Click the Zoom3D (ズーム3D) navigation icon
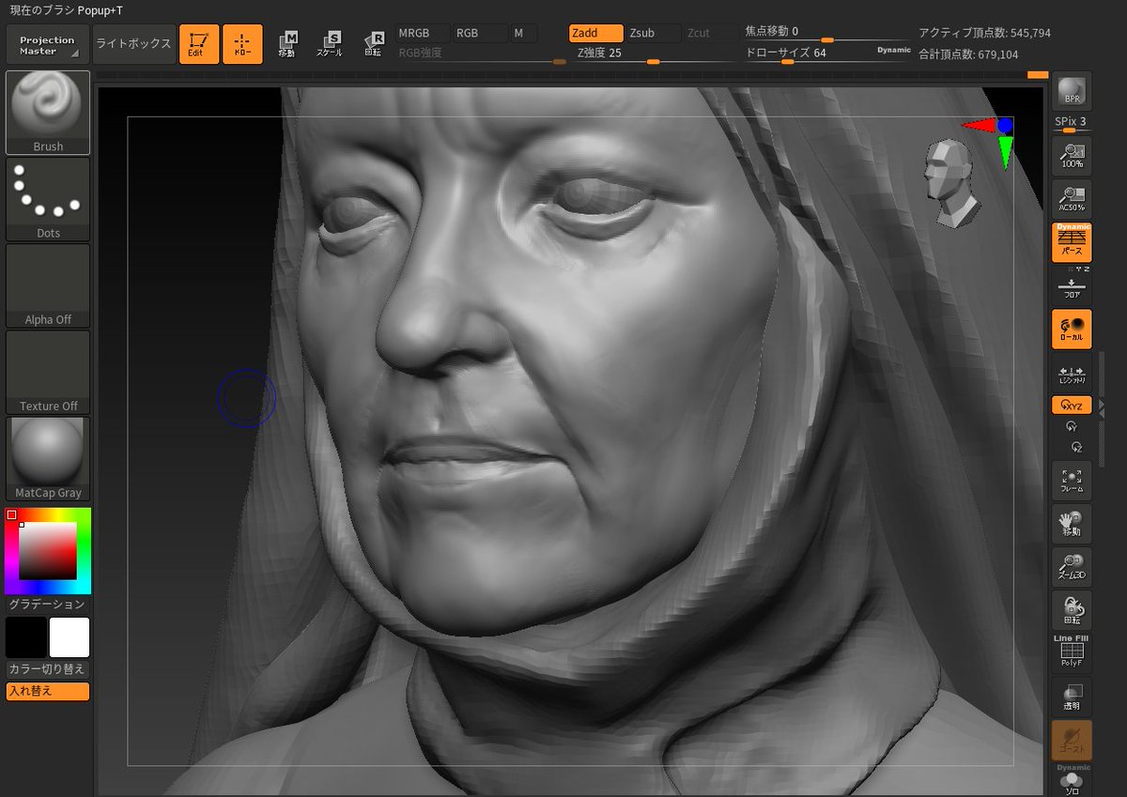 point(1072,567)
